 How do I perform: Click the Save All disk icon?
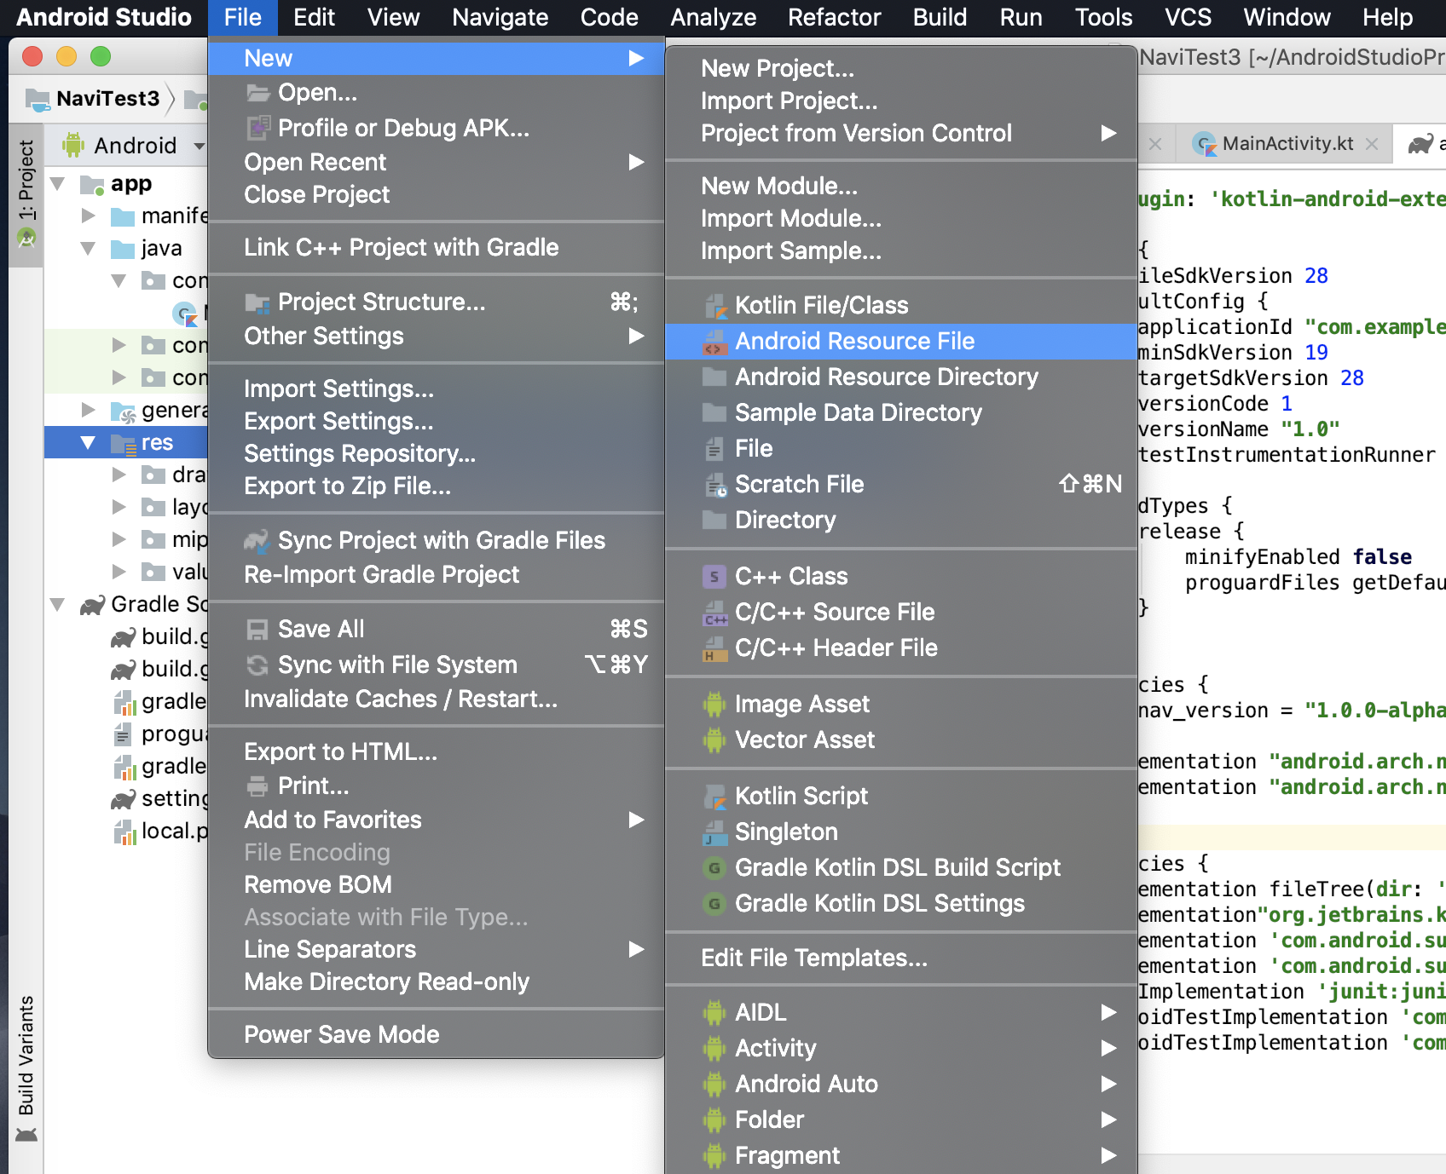tap(257, 630)
